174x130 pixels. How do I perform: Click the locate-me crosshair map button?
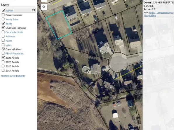click(x=44, y=7)
